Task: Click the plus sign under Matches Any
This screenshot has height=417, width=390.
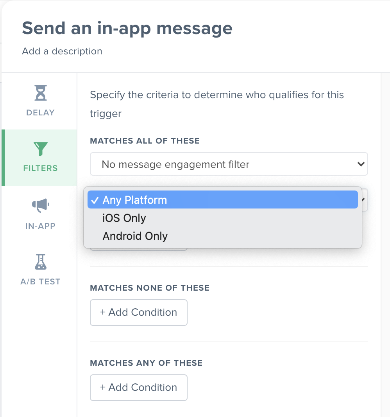Action: (x=102, y=387)
